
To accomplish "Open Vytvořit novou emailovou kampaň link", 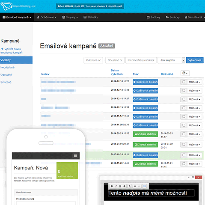I will coord(12,51).
